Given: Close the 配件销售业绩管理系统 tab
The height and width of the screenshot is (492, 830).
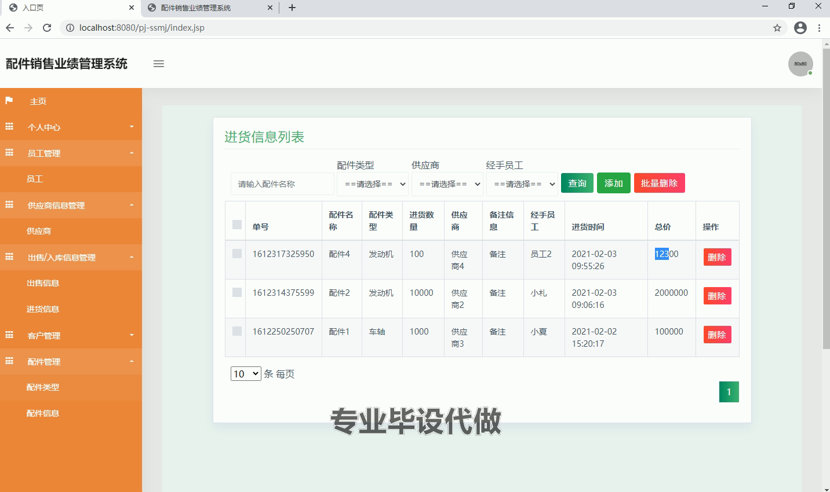Looking at the screenshot, I should [270, 8].
